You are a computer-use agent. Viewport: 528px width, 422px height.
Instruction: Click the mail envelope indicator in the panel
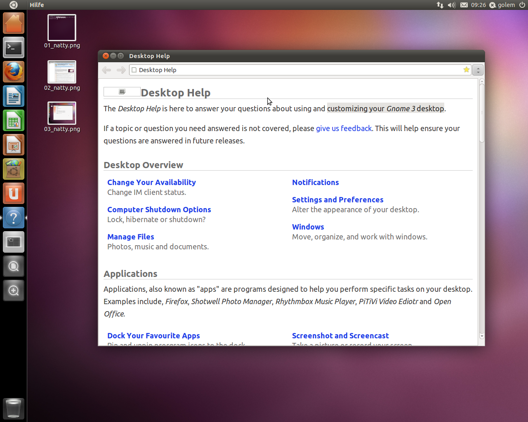point(464,5)
